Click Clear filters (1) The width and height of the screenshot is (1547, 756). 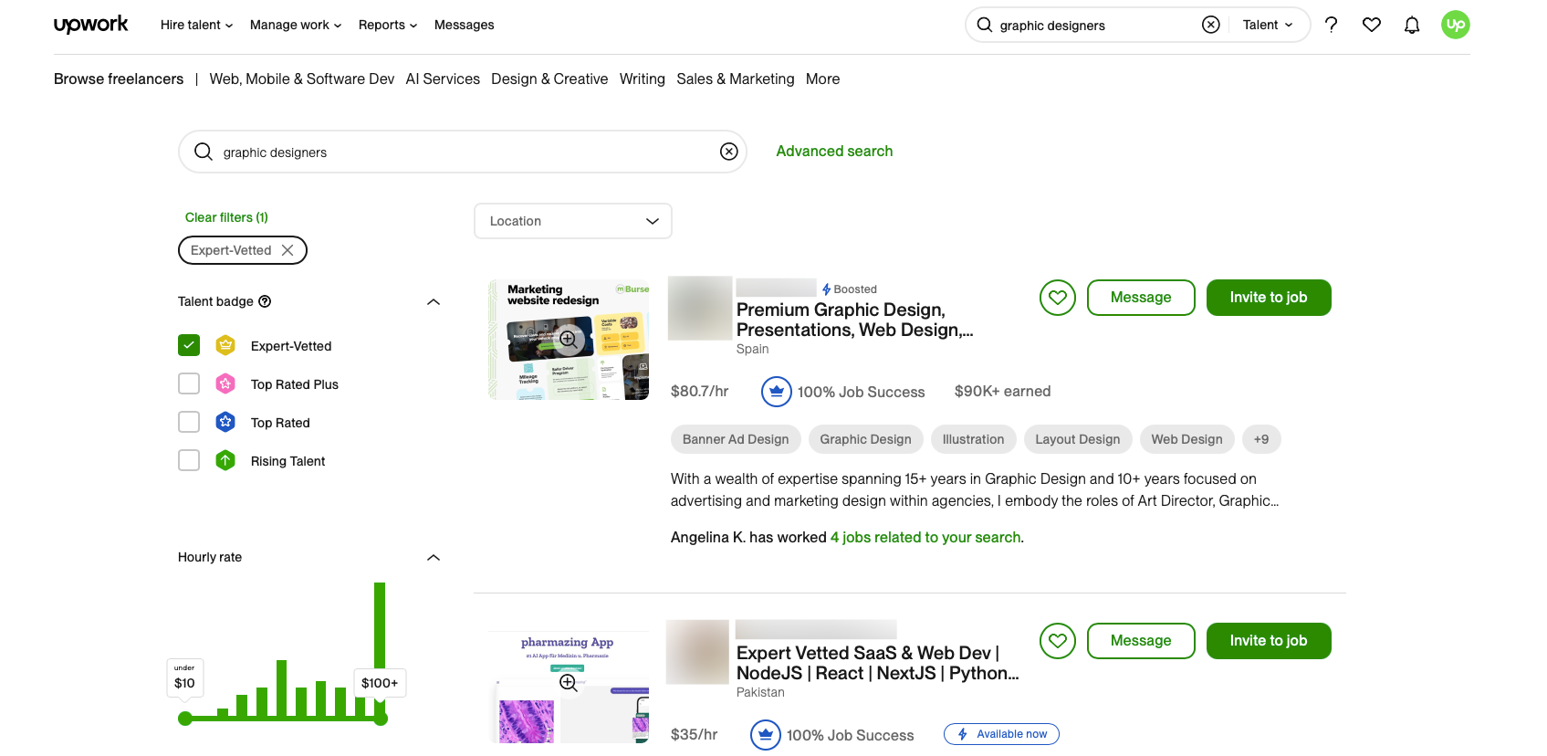pyautogui.click(x=226, y=217)
